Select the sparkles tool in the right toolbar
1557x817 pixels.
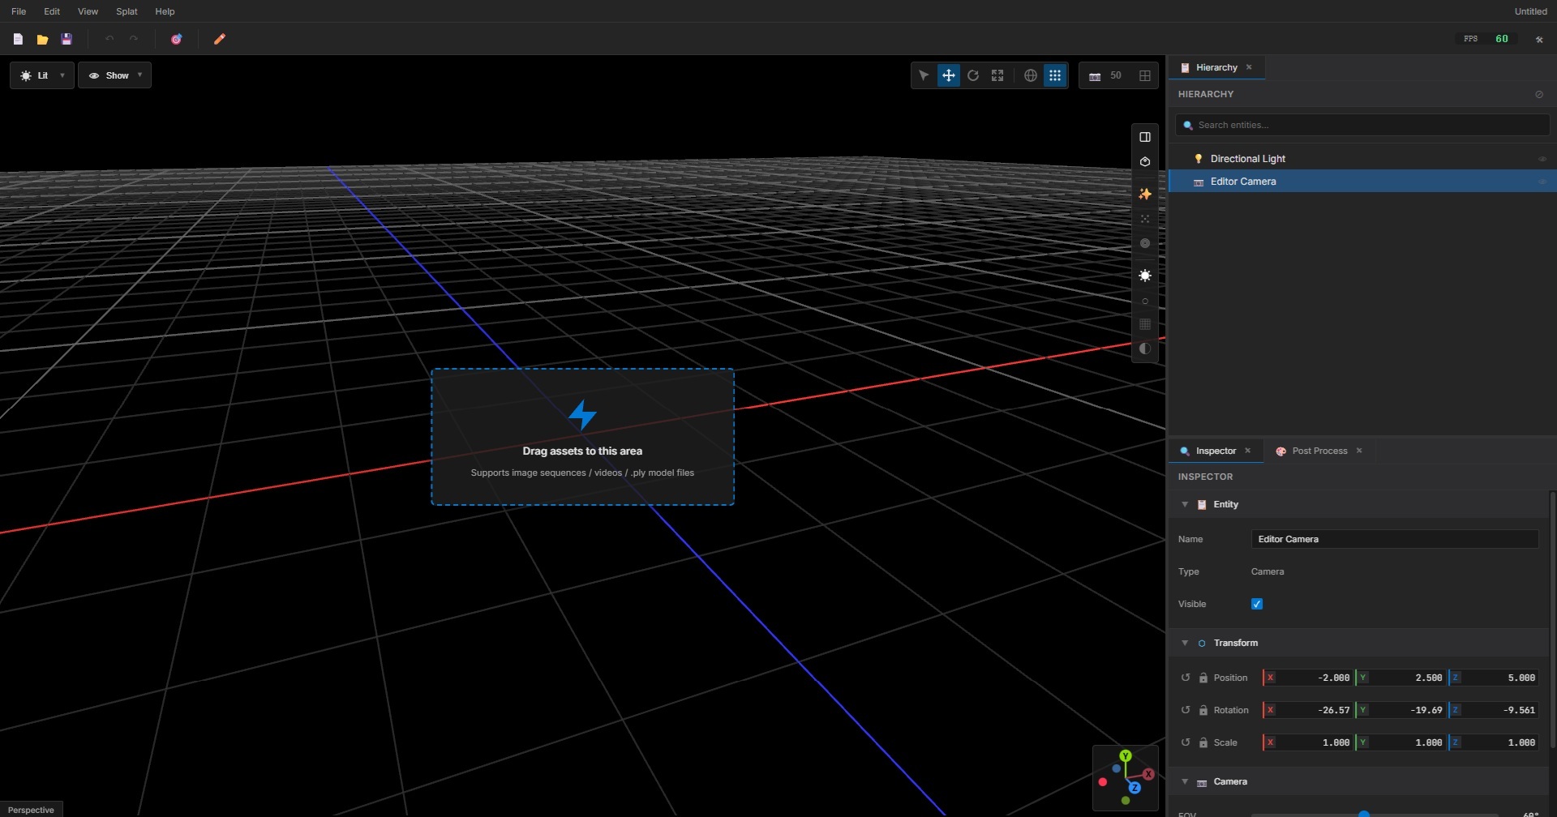[x=1145, y=193]
